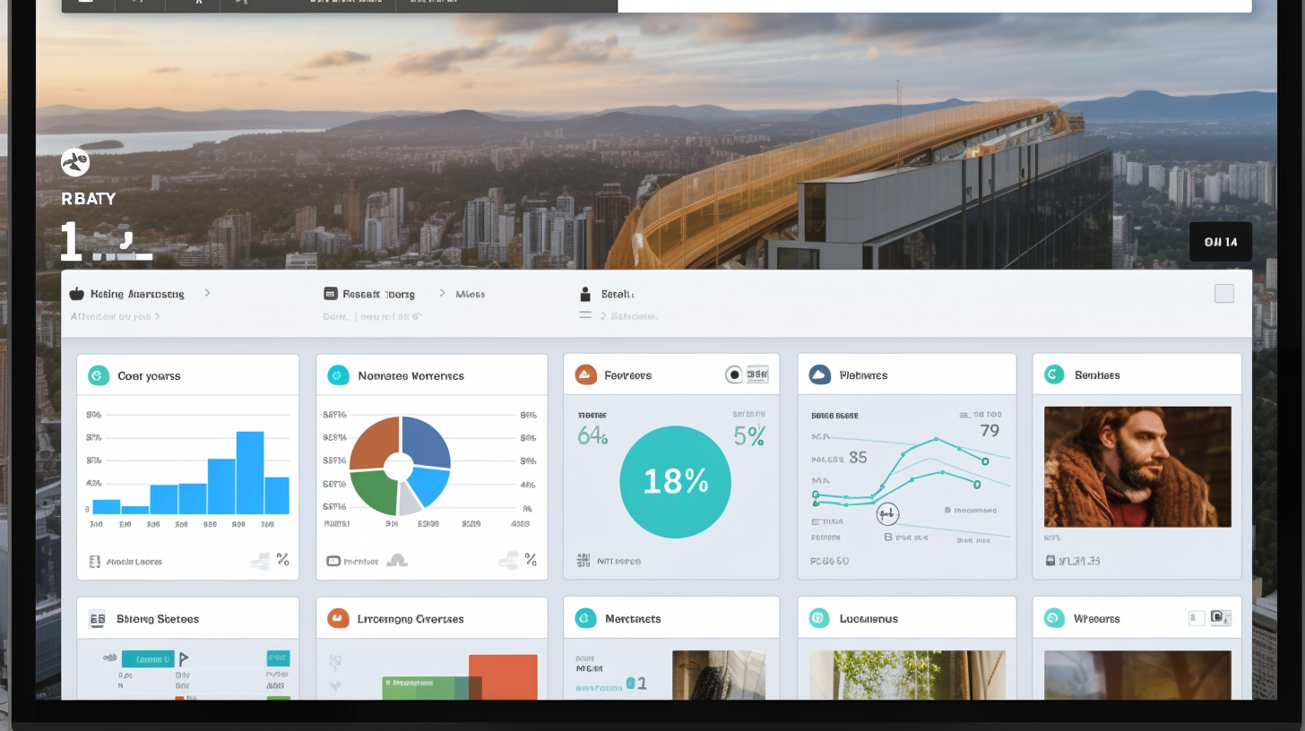Click the orange icon on Lrcemgno Crertses card

[338, 618]
